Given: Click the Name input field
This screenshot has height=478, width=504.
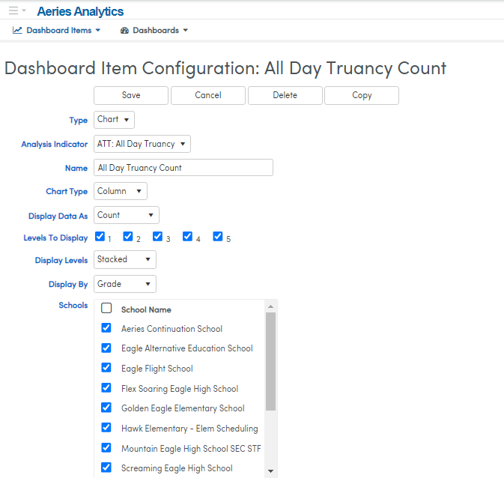Looking at the screenshot, I should (183, 168).
